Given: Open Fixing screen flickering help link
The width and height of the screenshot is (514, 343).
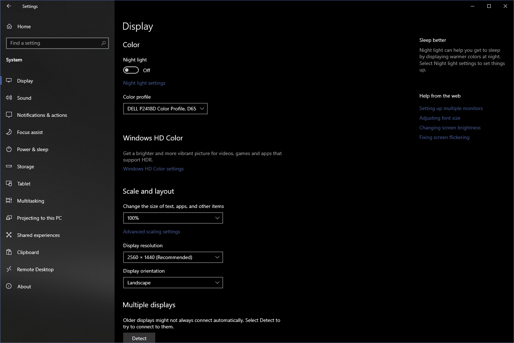Looking at the screenshot, I should pos(444,137).
